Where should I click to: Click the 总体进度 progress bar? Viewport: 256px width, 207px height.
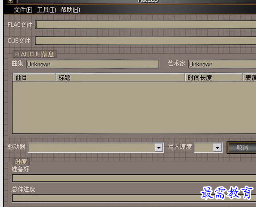(x=134, y=198)
